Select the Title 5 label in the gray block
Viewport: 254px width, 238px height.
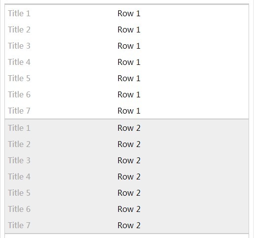tap(19, 193)
